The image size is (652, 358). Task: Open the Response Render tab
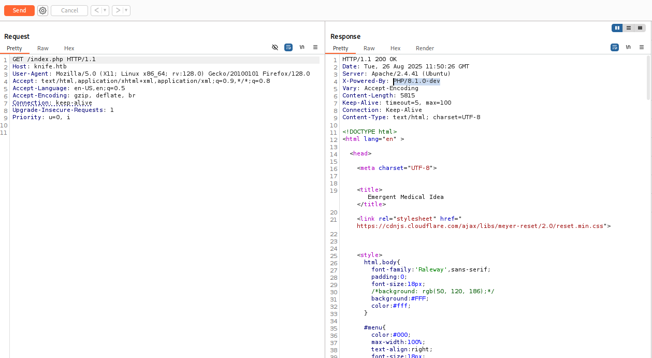(425, 48)
